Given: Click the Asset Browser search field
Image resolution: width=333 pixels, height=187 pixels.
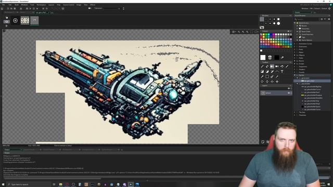Looking at the screenshot, I should (x=308, y=19).
